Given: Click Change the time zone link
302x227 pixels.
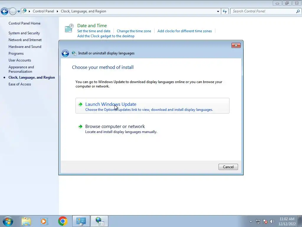Looking at the screenshot, I should click(134, 31).
